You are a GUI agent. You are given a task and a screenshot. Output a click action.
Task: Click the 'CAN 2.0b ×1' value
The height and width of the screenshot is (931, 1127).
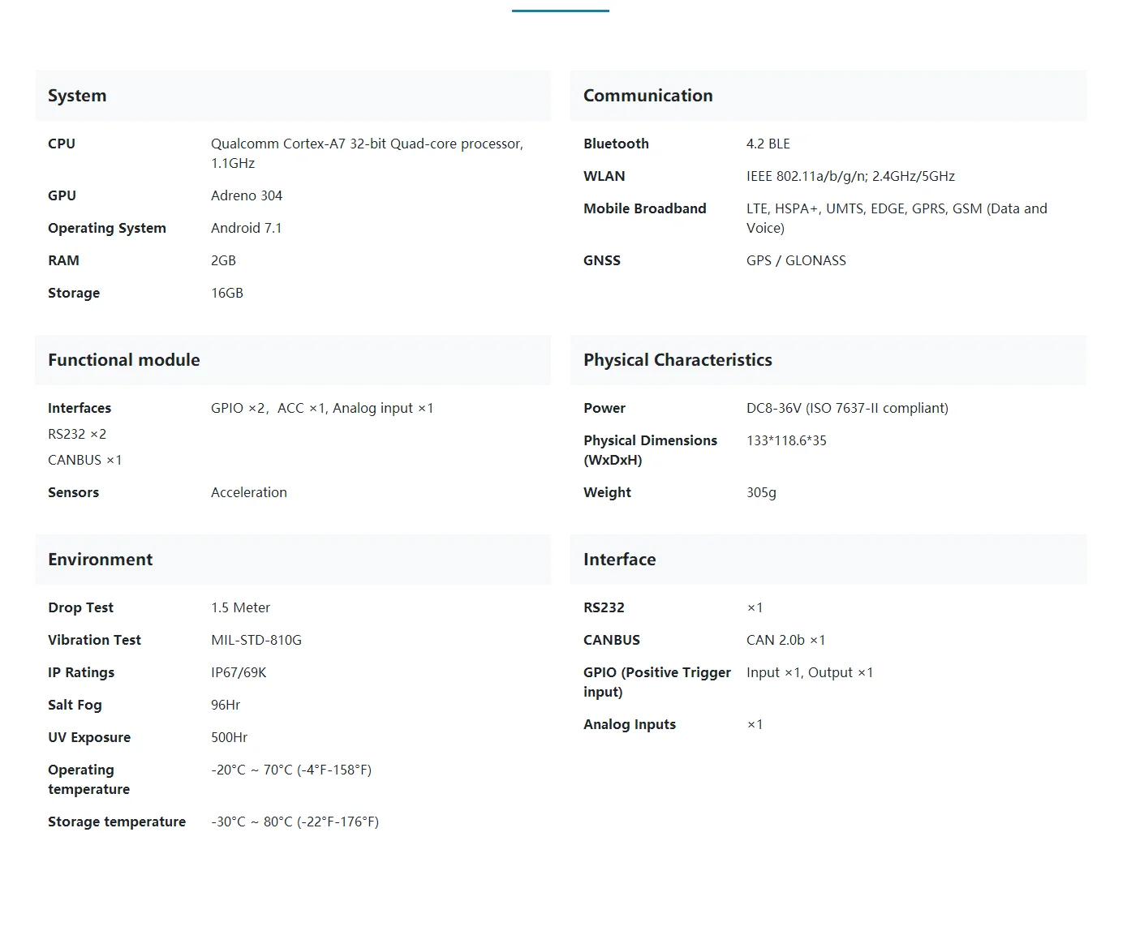[x=785, y=640]
